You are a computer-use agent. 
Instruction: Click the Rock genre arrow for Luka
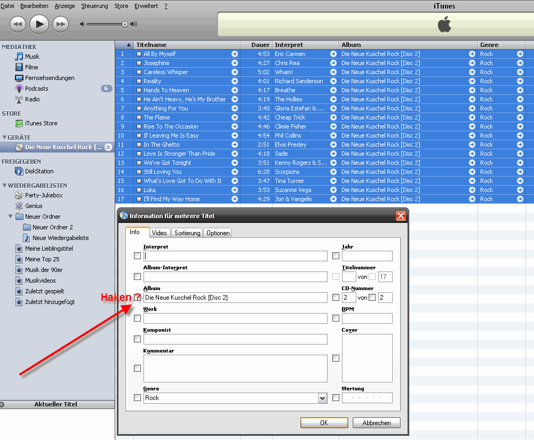point(520,190)
